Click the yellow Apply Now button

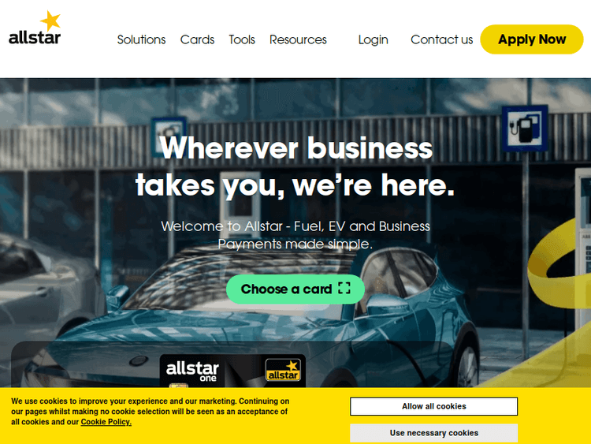532,39
